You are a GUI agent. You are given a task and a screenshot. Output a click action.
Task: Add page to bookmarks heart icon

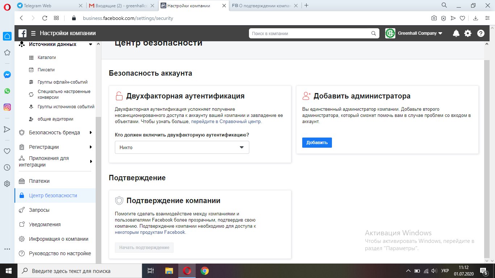point(462,18)
